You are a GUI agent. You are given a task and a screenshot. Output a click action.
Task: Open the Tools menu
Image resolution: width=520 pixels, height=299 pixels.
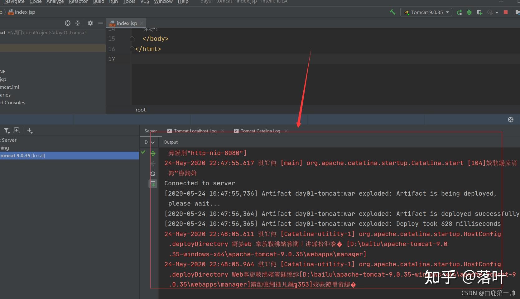point(129,2)
